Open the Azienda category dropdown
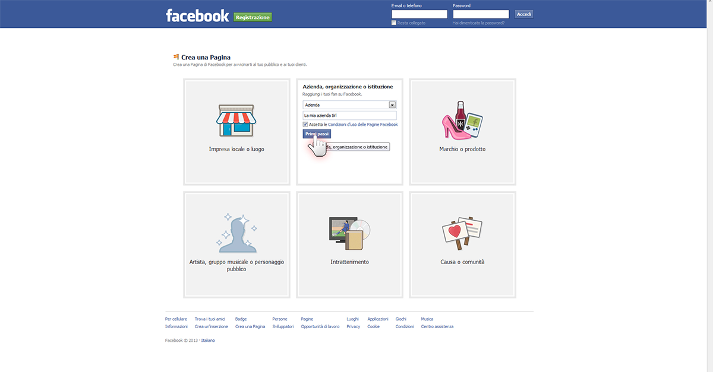This screenshot has width=713, height=372. pos(349,104)
